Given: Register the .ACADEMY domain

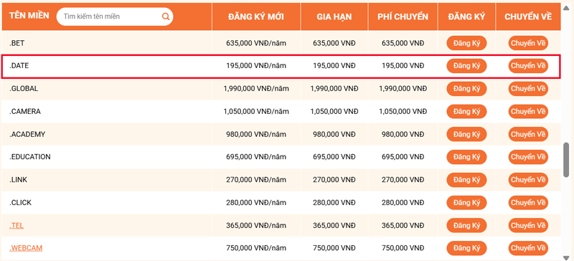Looking at the screenshot, I should point(466,134).
